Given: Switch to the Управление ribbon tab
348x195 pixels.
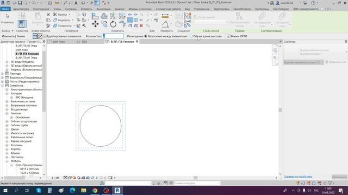Looking at the screenshot, I should (202, 9).
